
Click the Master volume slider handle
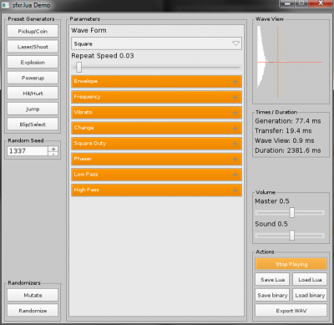point(292,213)
